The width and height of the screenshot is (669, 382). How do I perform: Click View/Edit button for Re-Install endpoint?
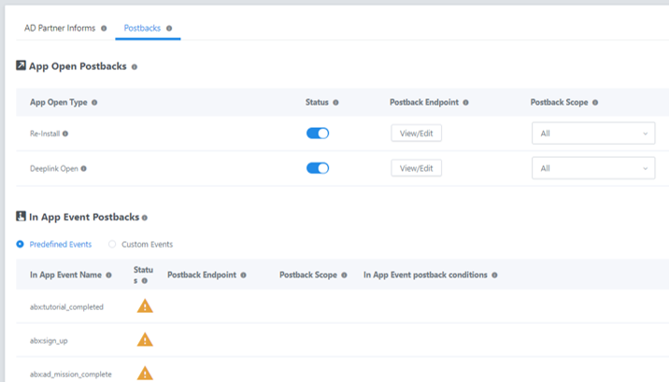[x=416, y=134]
